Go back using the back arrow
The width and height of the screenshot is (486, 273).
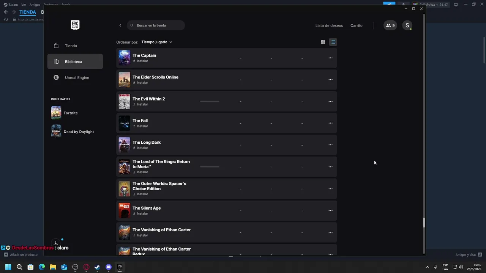[x=120, y=25]
